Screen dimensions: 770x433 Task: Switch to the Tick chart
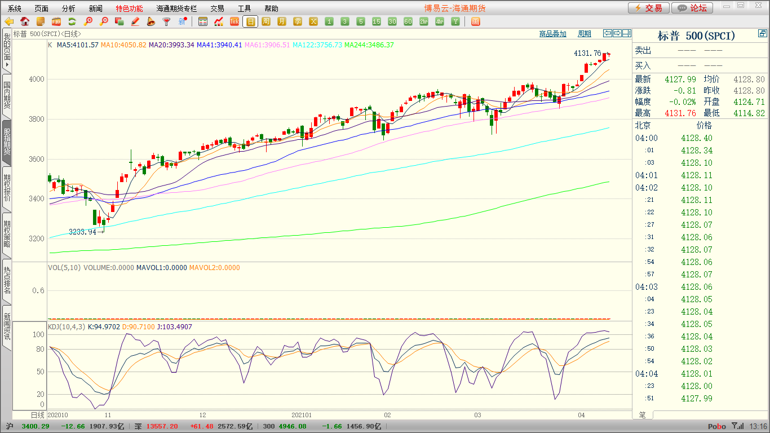click(x=234, y=21)
